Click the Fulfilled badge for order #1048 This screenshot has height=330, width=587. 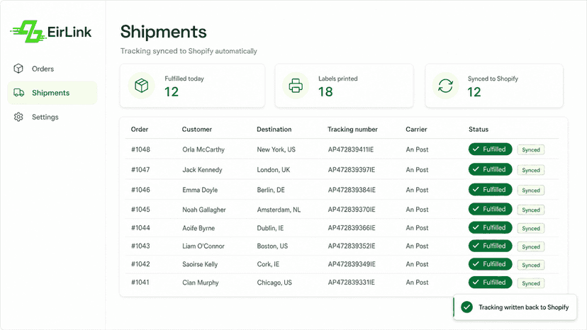click(490, 149)
